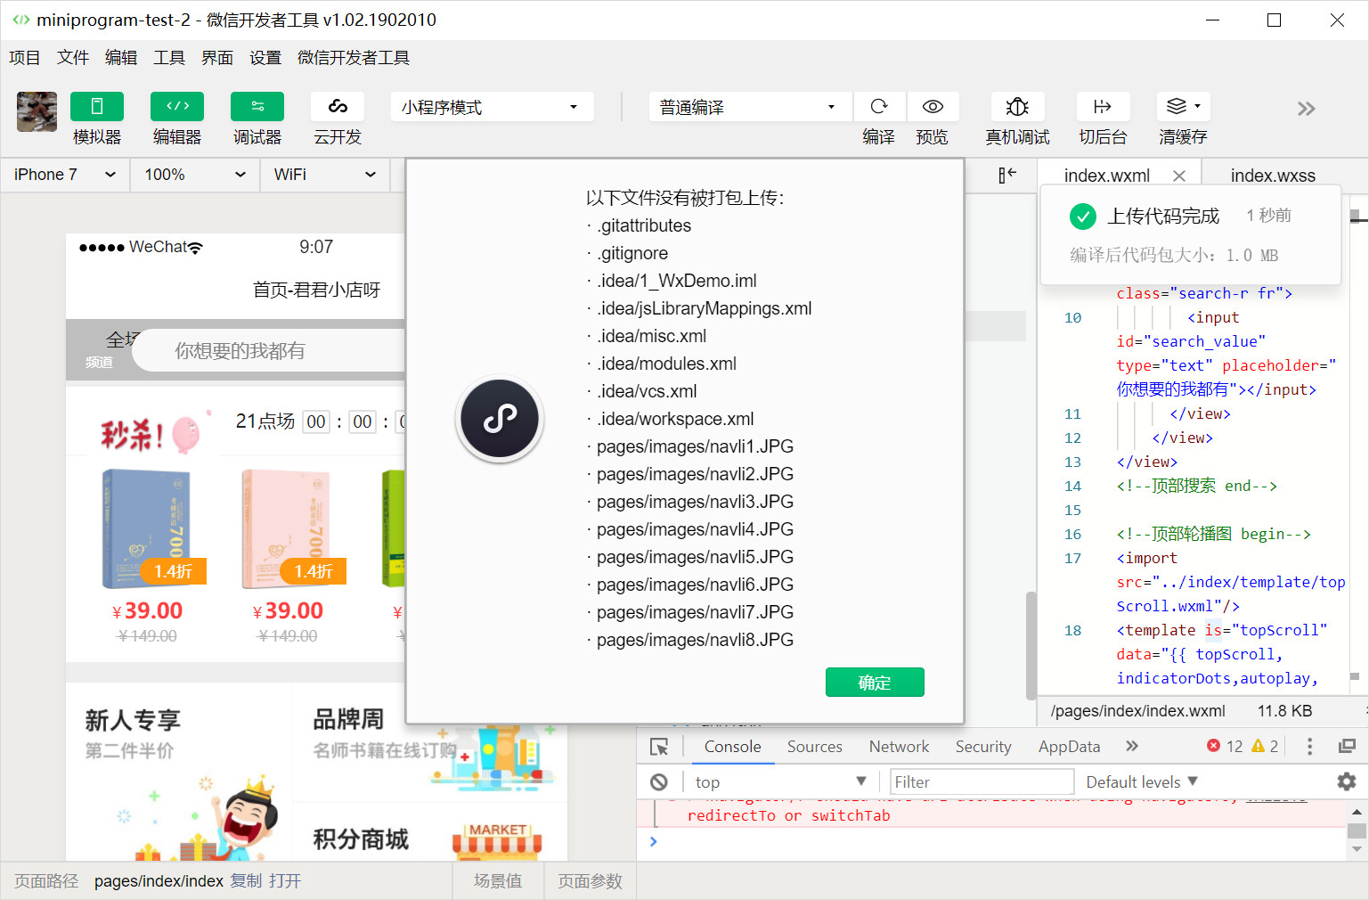Start real device debugging
1369x900 pixels.
[1017, 107]
